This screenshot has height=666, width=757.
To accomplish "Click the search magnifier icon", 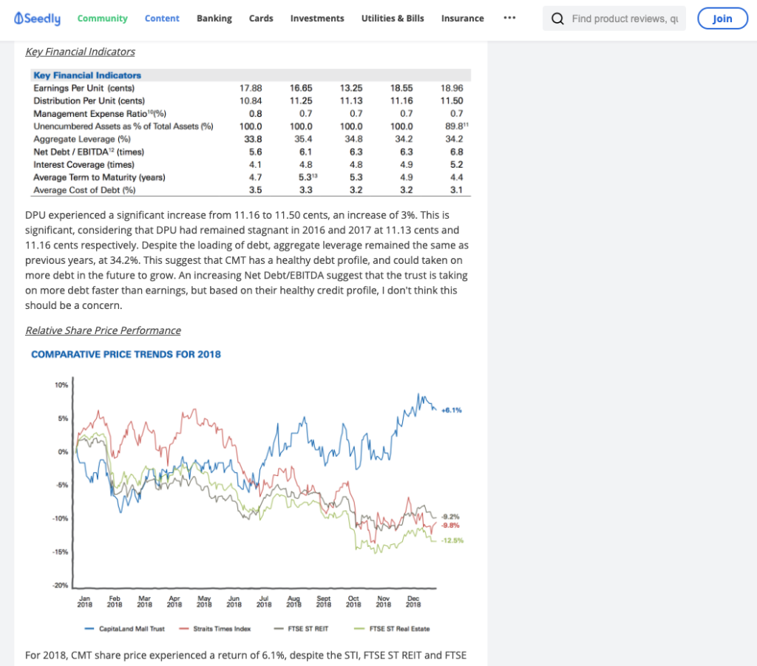I will [557, 18].
